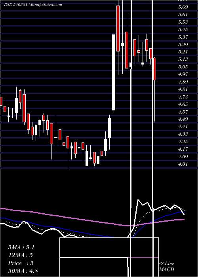Select the 4.65 price axis label
The image size is (198, 277).
coord(183,104)
